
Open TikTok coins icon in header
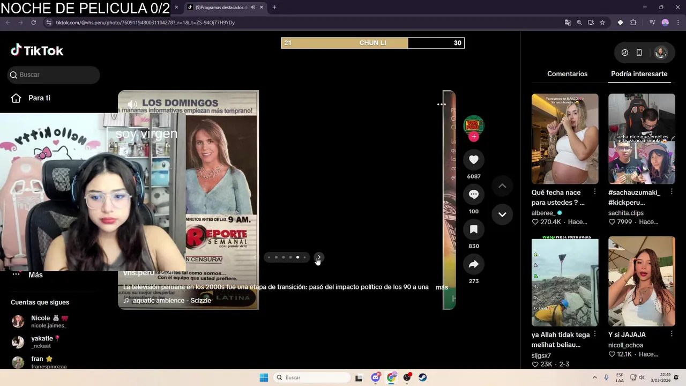tap(625, 53)
